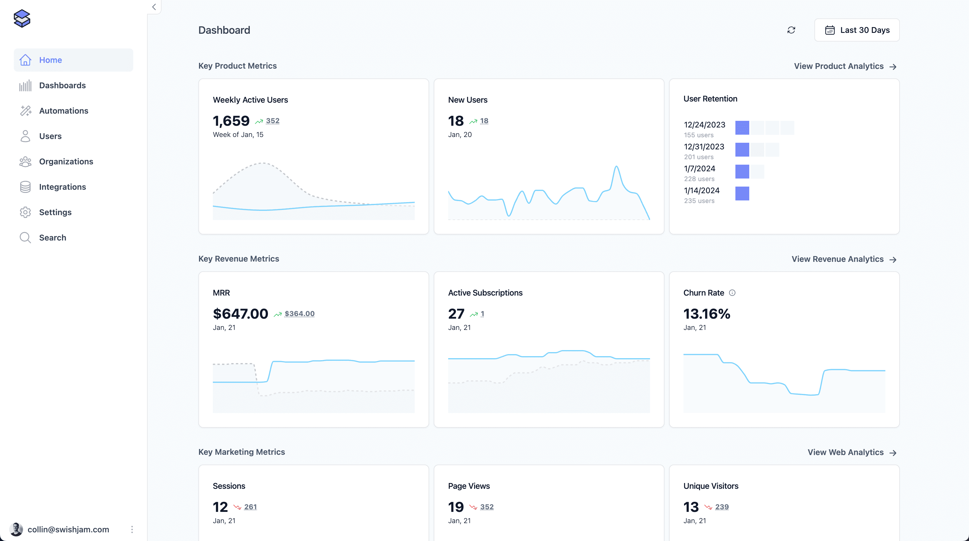Click the Churn Rate line chart
Image resolution: width=969 pixels, height=541 pixels.
[784, 383]
